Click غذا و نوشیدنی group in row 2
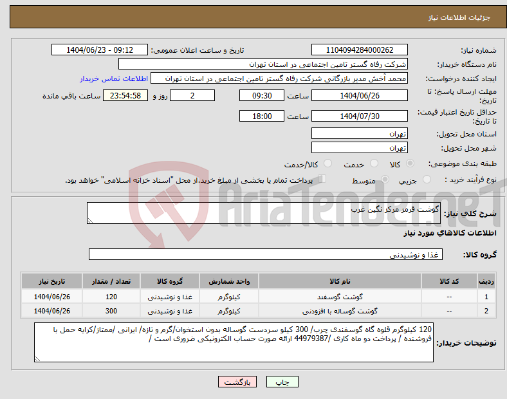 point(170,311)
